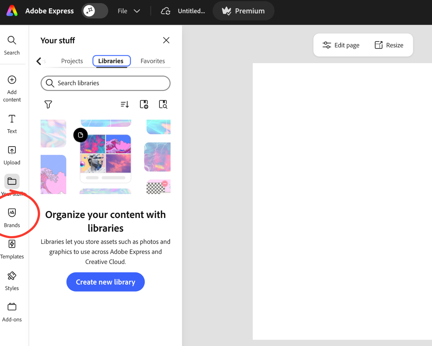Image resolution: width=432 pixels, height=346 pixels.
Task: Open the sort order options
Action: tap(125, 104)
